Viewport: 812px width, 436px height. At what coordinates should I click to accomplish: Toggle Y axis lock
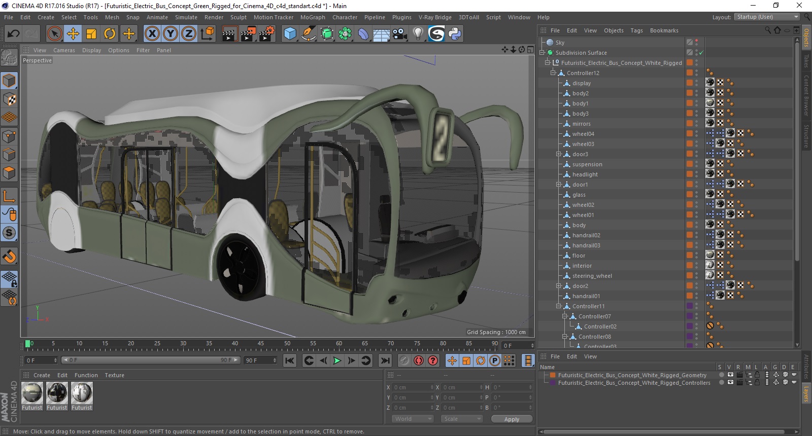pos(170,34)
